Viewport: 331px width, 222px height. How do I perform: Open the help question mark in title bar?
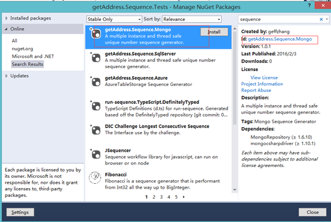click(x=309, y=5)
